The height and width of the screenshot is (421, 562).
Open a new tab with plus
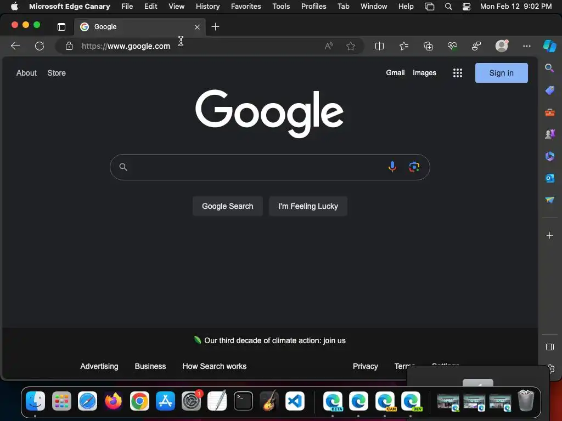click(x=215, y=27)
